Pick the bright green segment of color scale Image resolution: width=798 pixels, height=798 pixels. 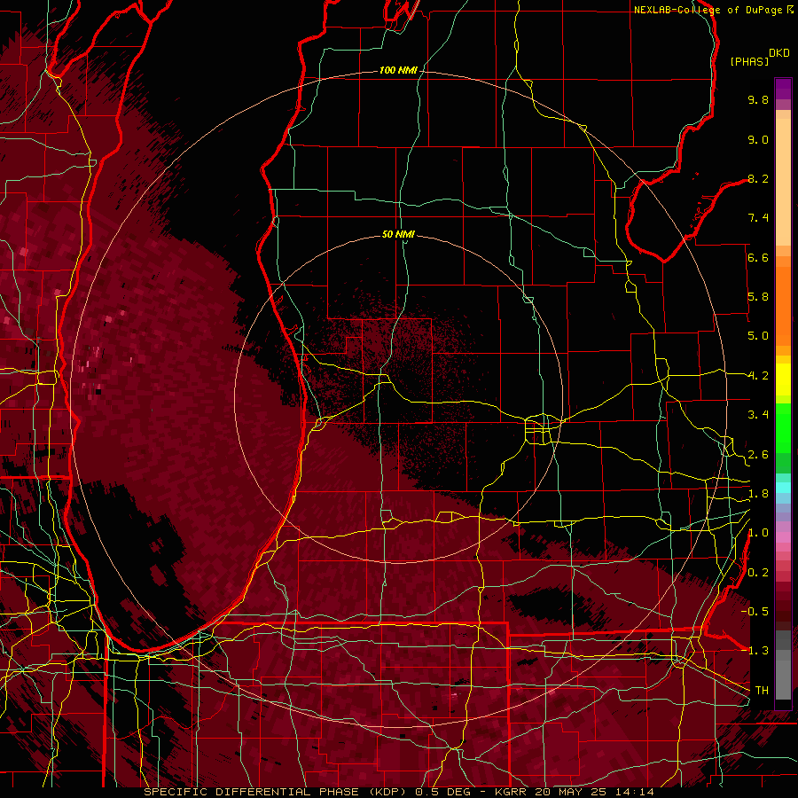pos(783,427)
